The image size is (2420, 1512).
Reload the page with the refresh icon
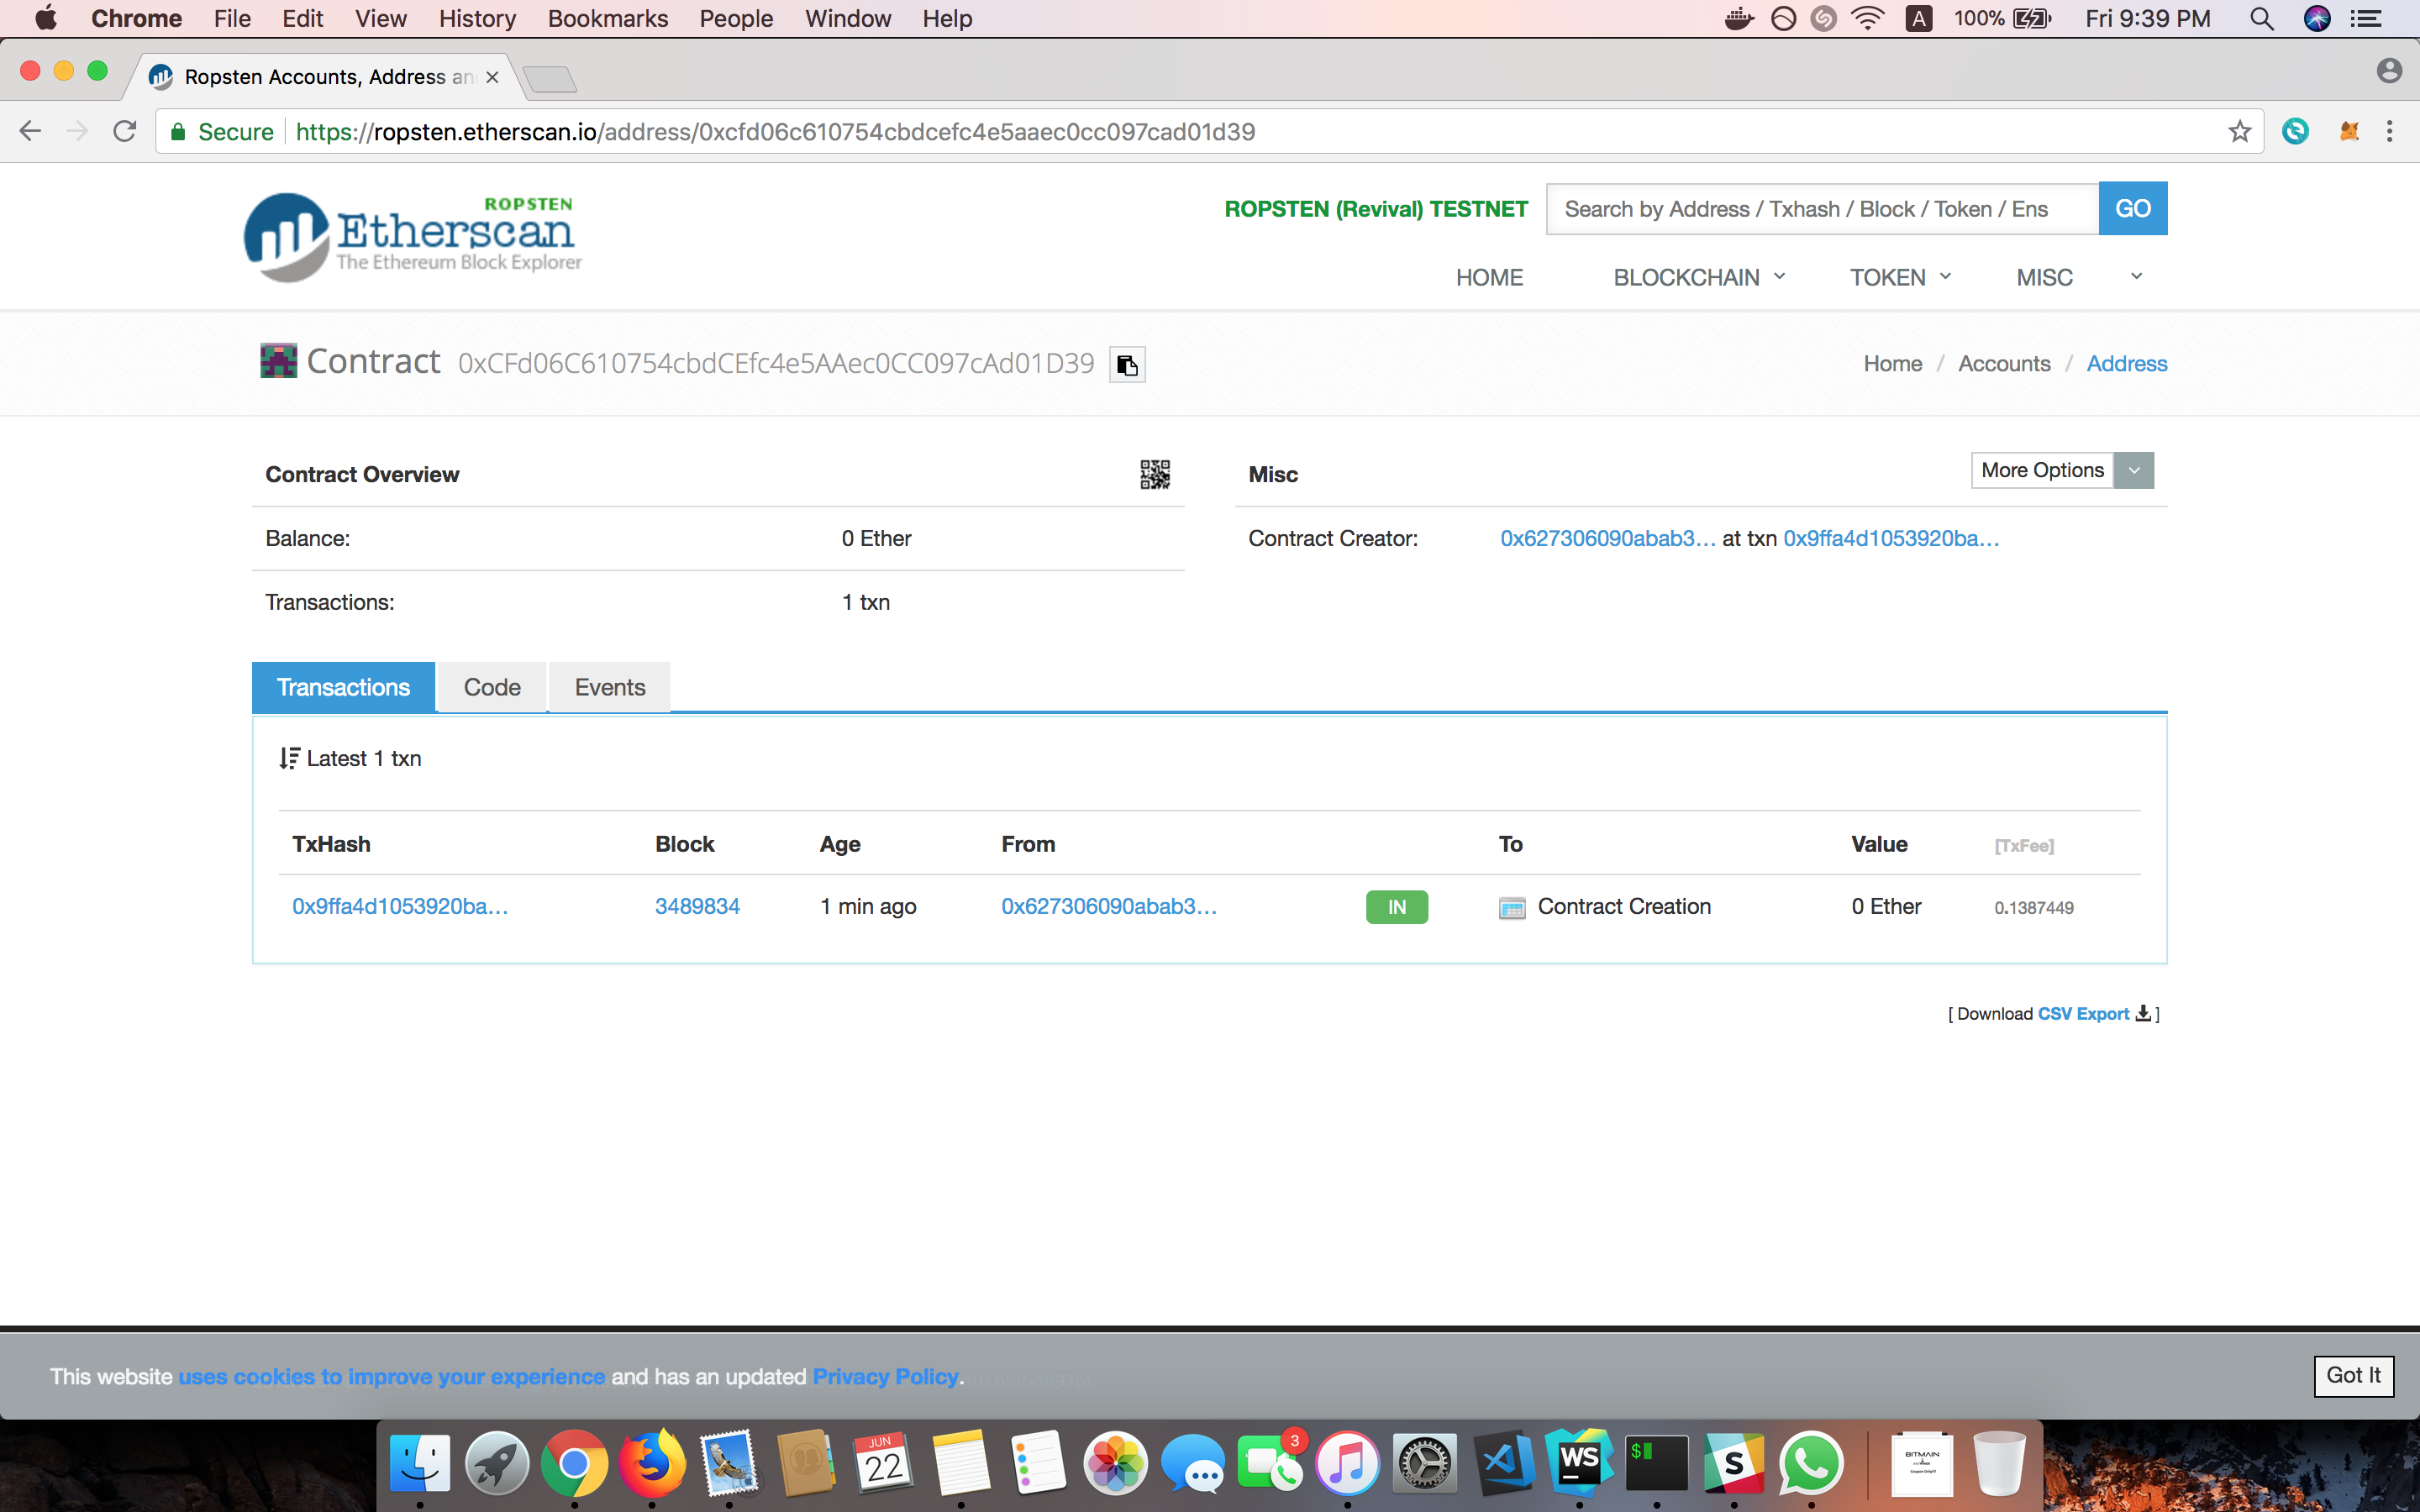[x=124, y=131]
